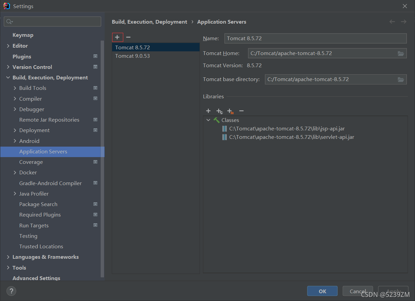Expand the Compiler node
The image size is (415, 301).
point(15,99)
